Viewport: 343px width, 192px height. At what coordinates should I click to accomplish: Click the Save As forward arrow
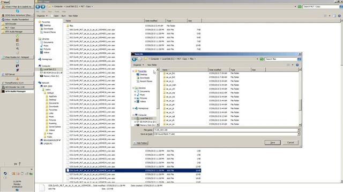coord(139,59)
